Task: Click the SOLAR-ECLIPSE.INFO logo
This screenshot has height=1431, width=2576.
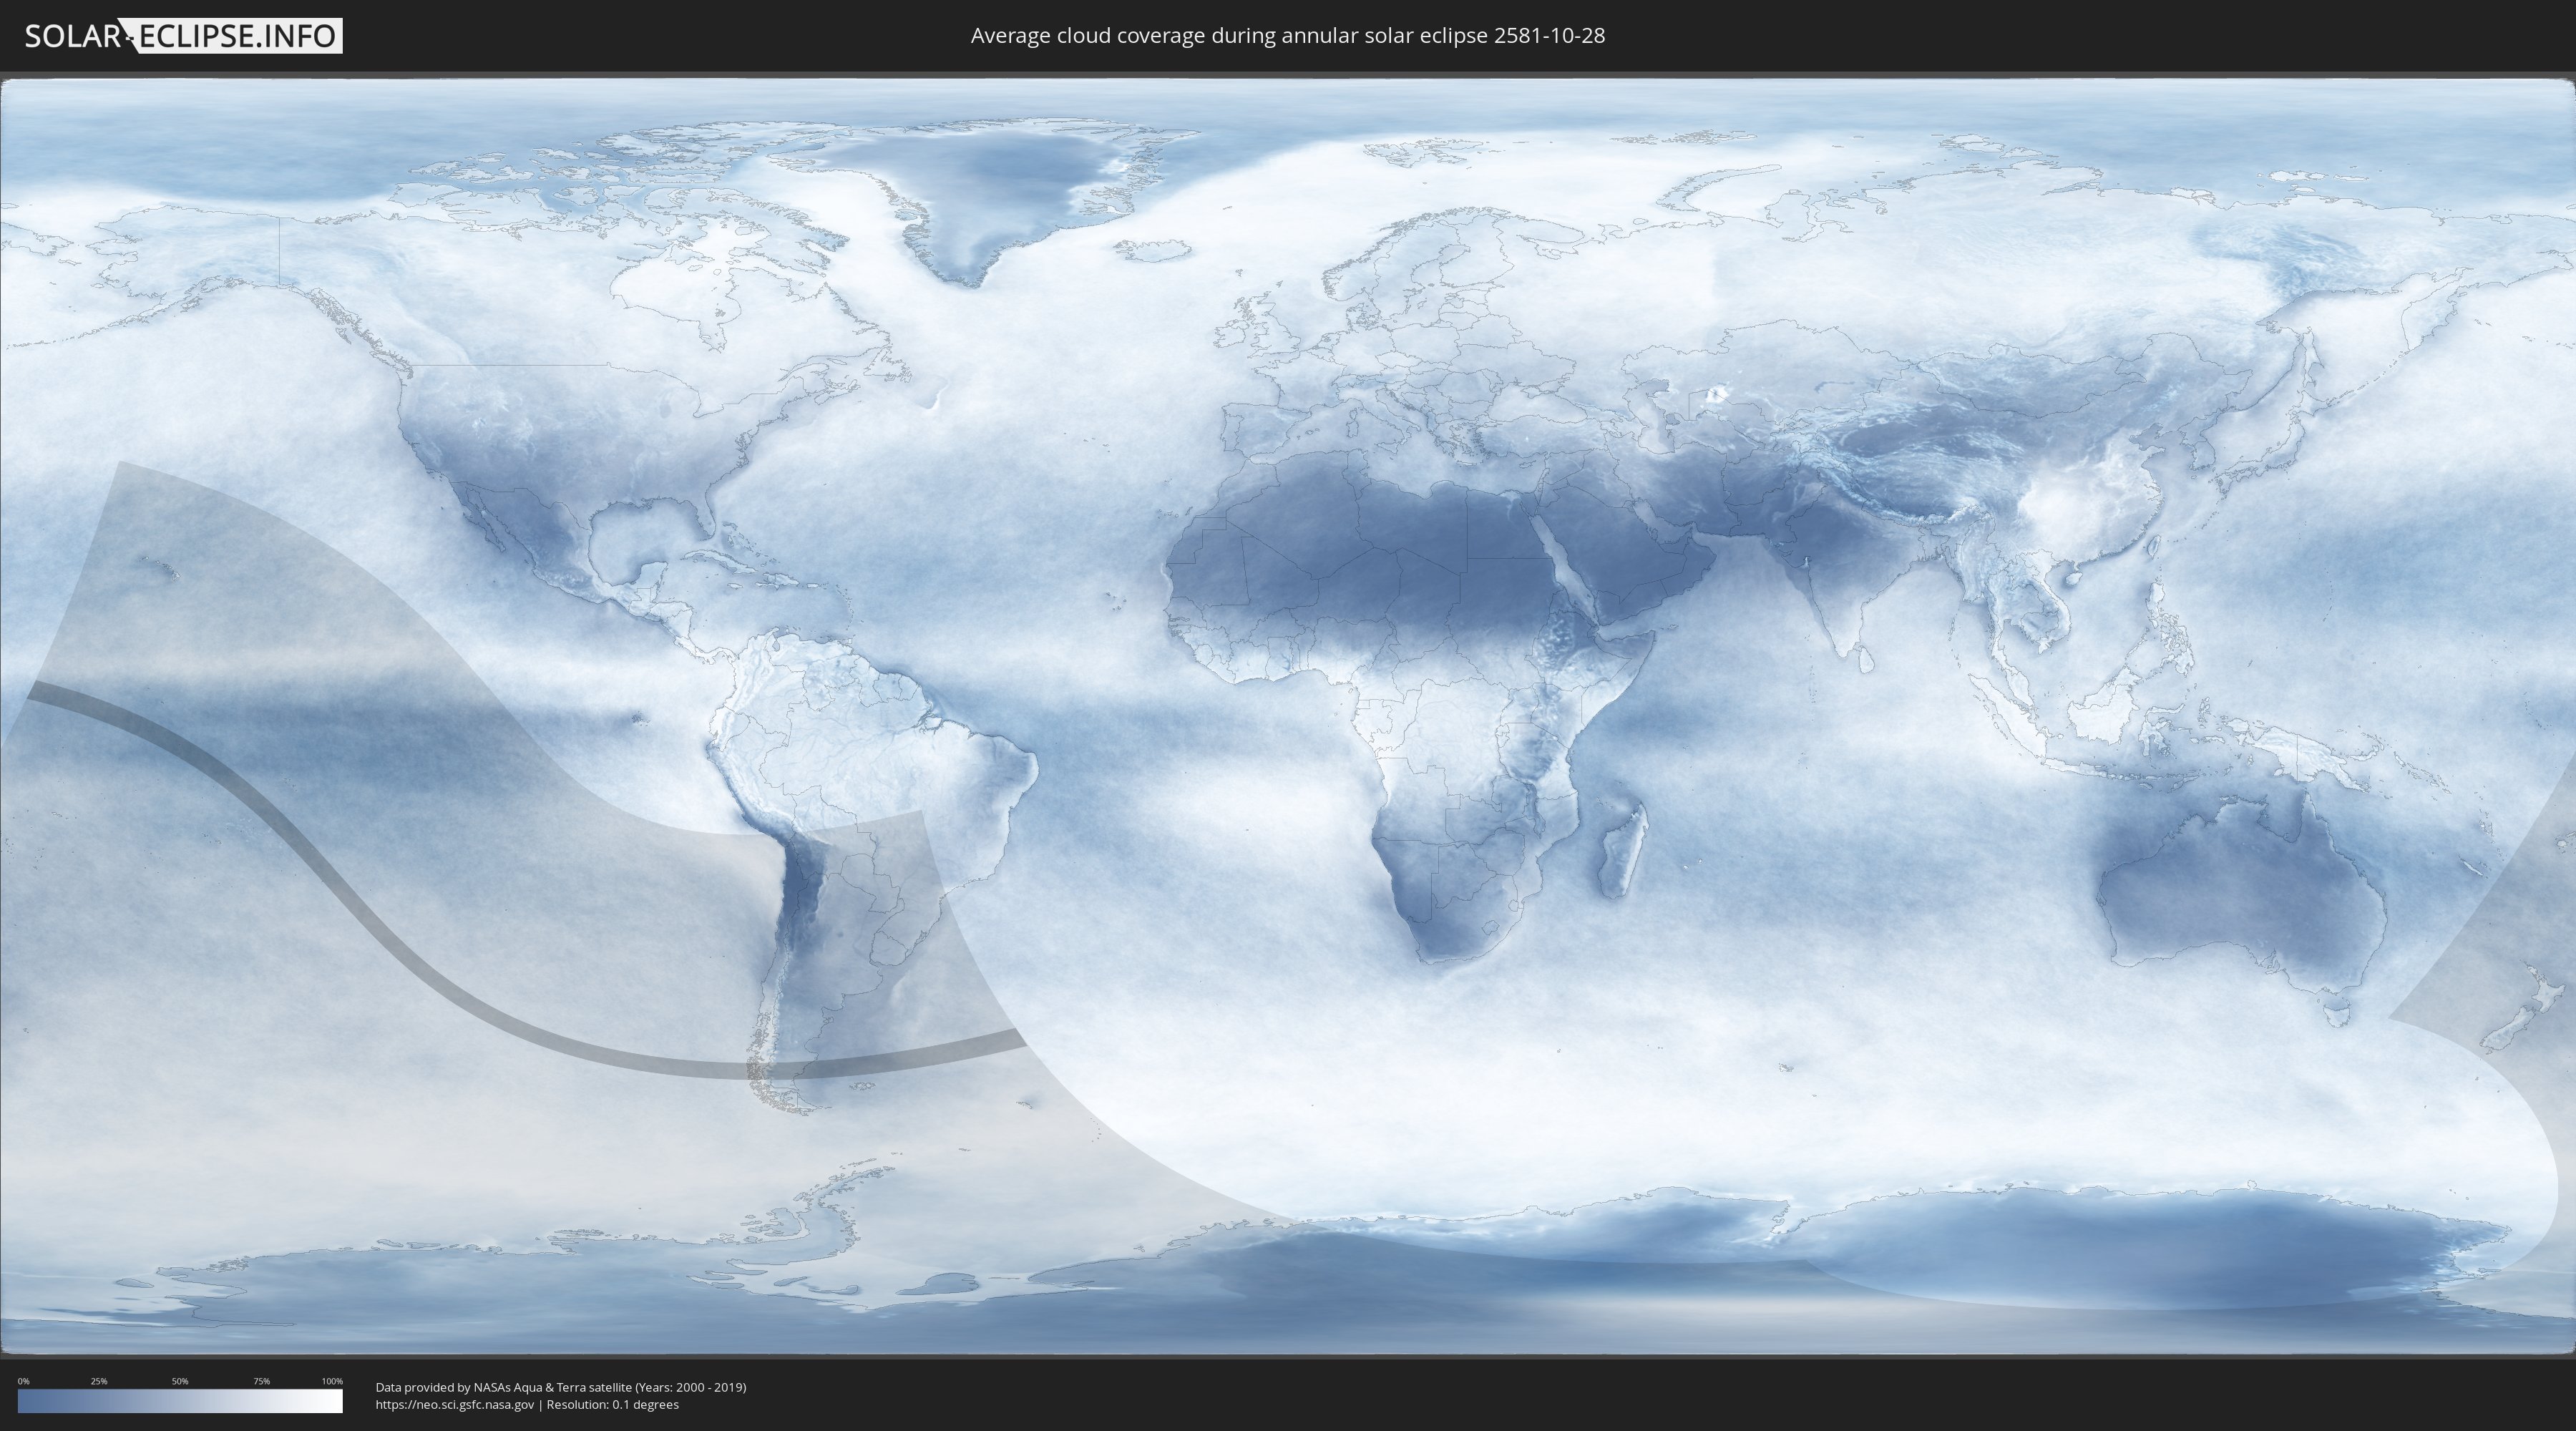Action: (183, 36)
